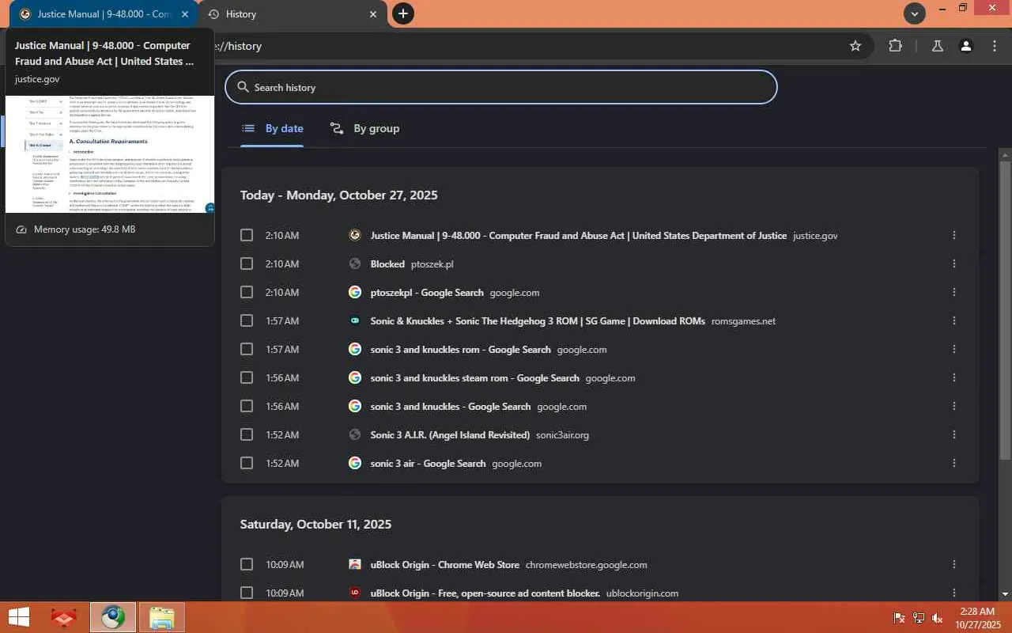This screenshot has width=1012, height=633.
Task: Open the network tray icon
Action: point(918,618)
